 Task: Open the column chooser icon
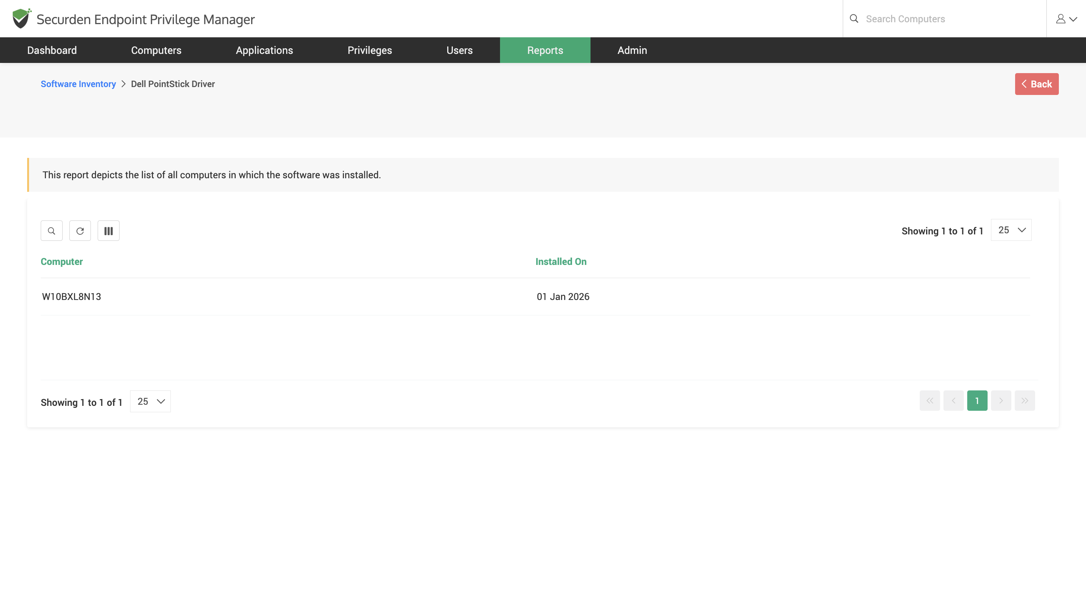coord(108,231)
